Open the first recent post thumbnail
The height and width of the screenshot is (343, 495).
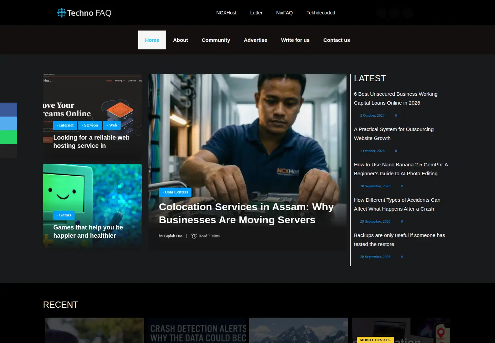click(x=94, y=330)
